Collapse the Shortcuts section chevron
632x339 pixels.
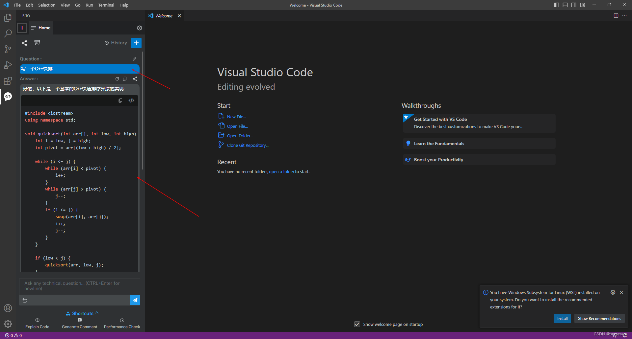tap(97, 313)
